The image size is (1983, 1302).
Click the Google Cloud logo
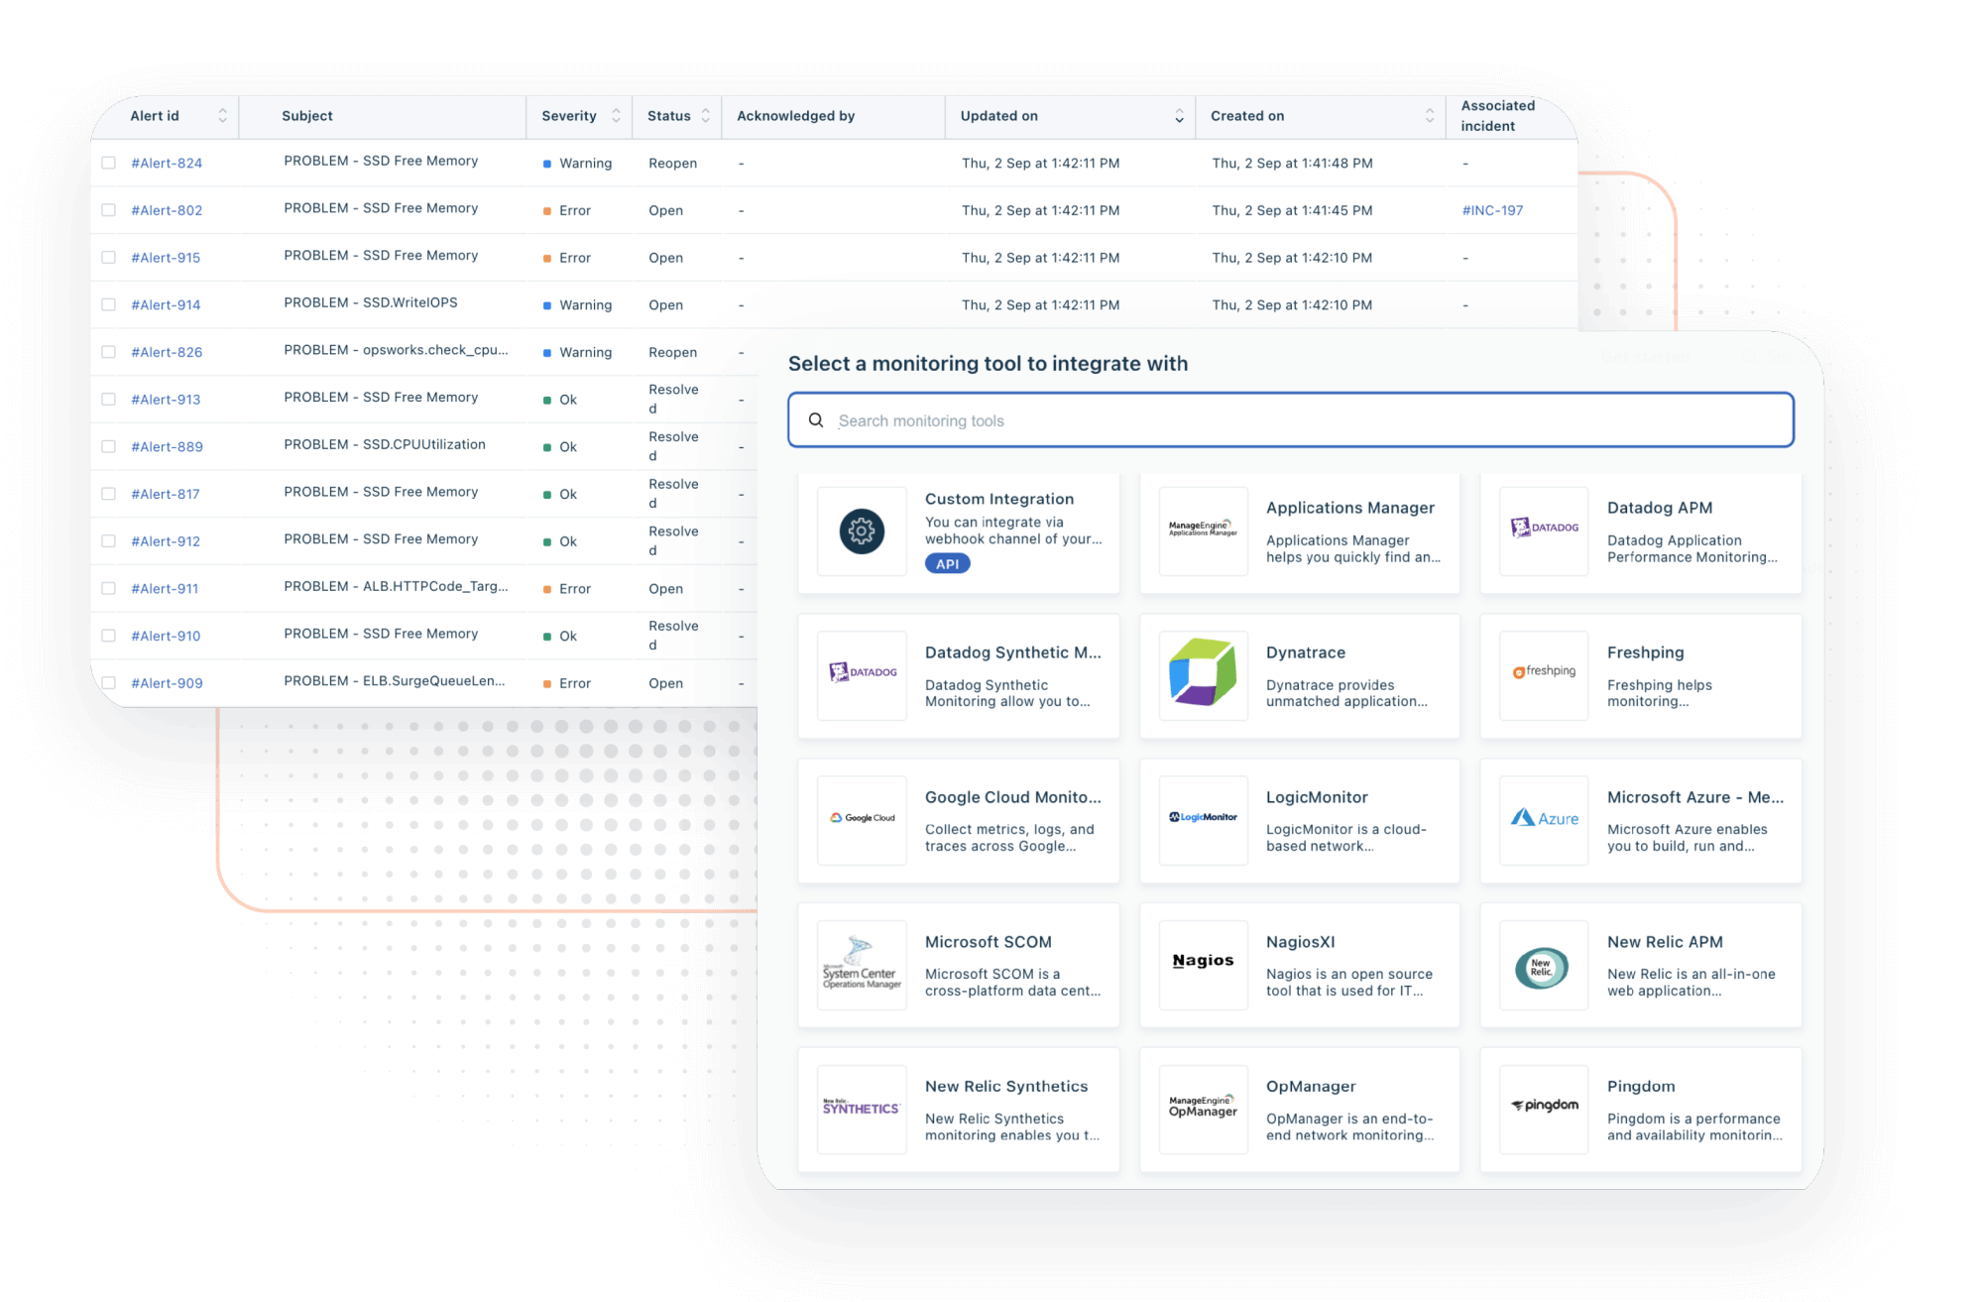point(862,818)
